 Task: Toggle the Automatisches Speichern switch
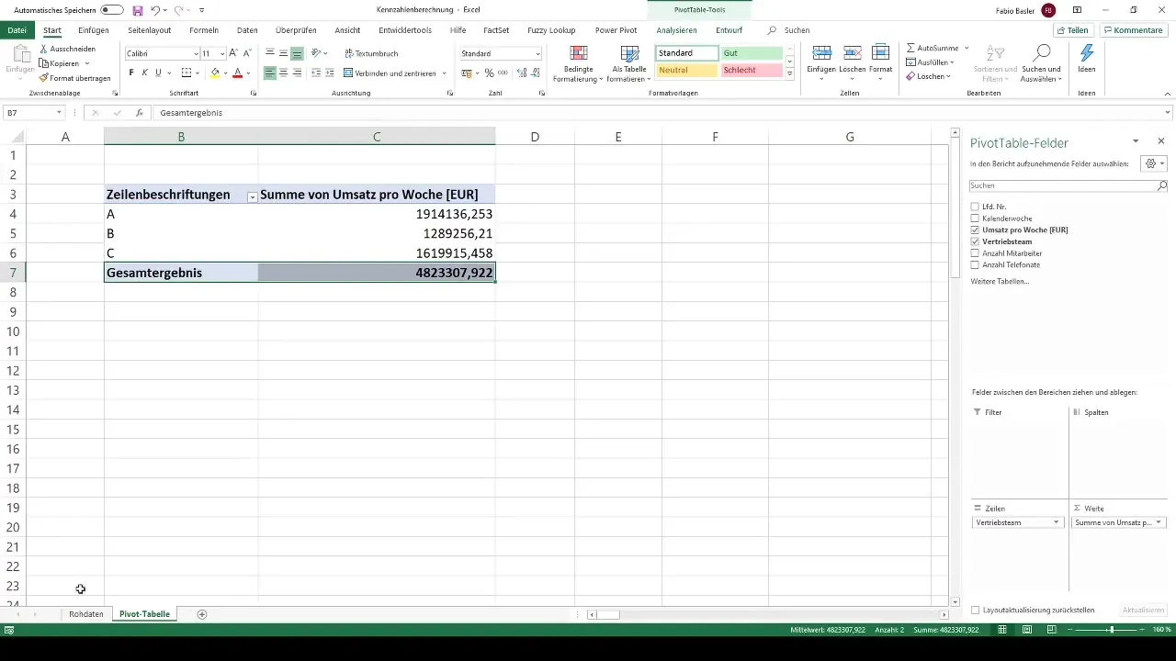[x=112, y=9]
